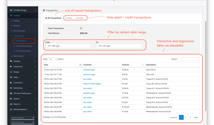Expand the Extensions menu chevron

pyautogui.click(x=35, y=66)
